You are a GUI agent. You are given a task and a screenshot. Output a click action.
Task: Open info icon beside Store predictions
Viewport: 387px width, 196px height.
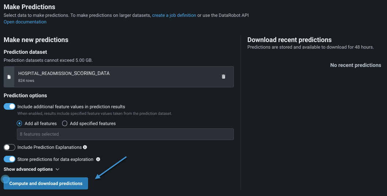tap(98, 159)
